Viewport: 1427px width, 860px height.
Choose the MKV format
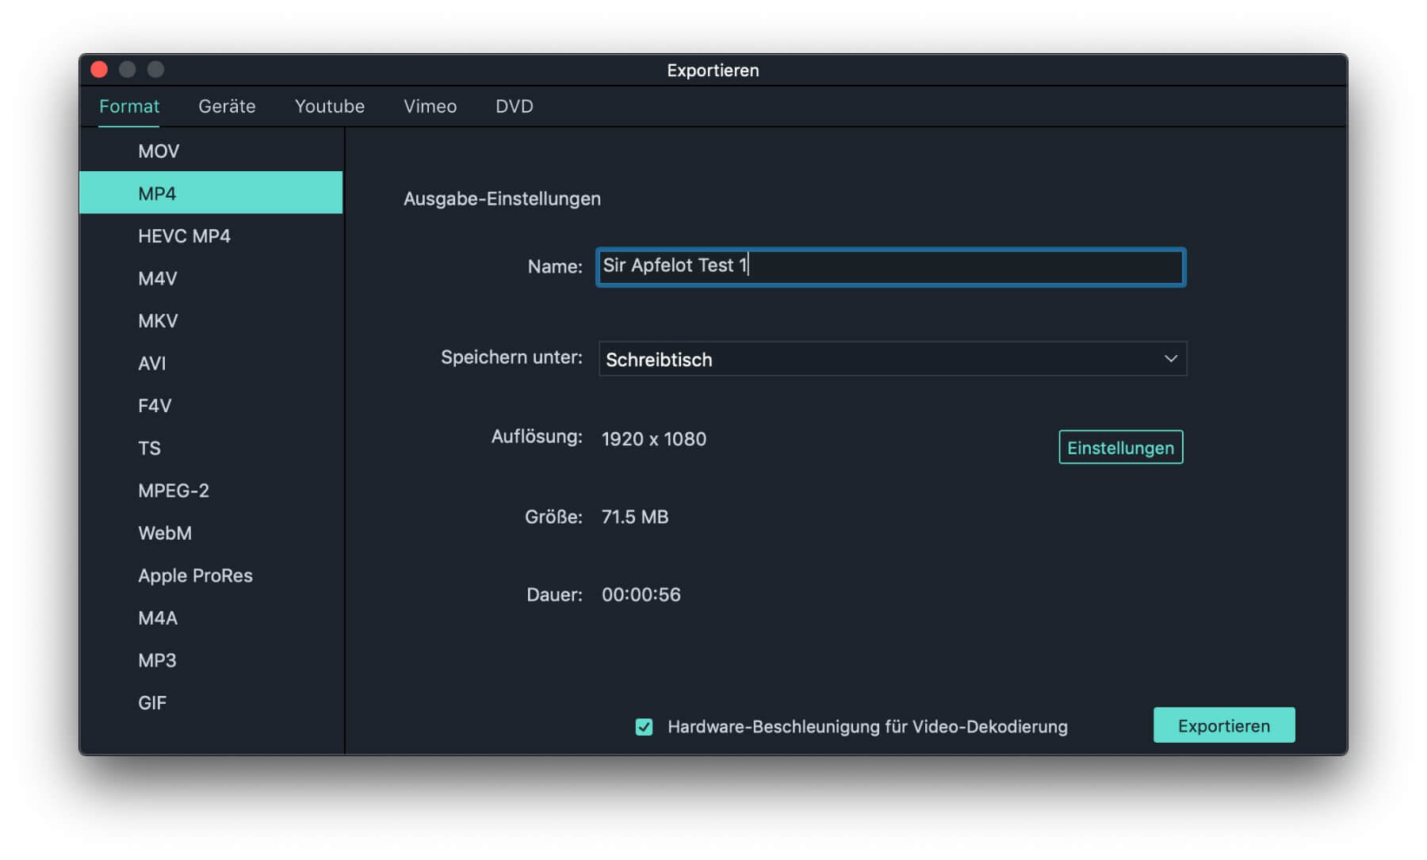tap(211, 320)
